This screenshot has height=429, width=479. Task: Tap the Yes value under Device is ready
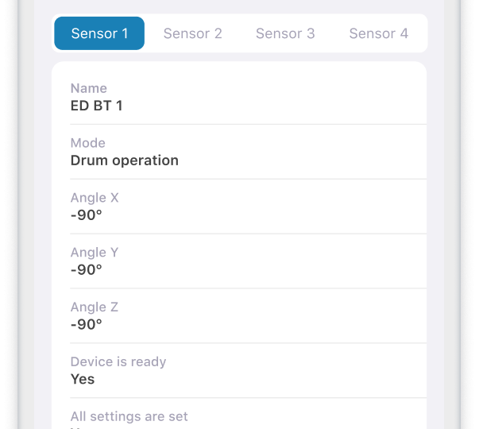83,380
